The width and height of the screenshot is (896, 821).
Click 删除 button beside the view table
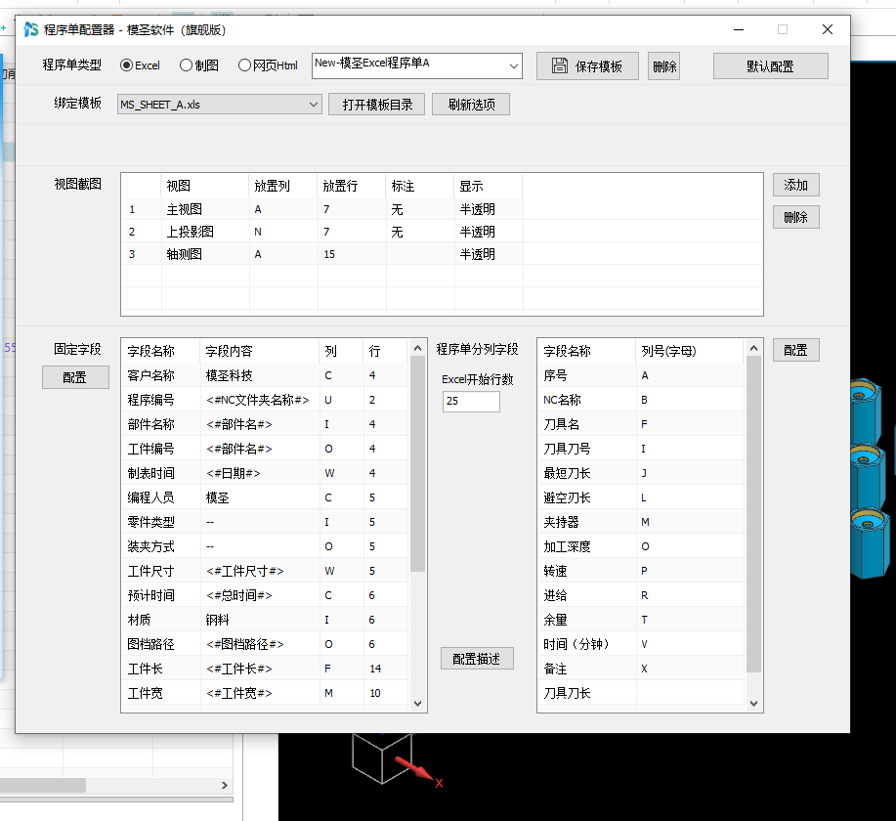pyautogui.click(x=796, y=217)
